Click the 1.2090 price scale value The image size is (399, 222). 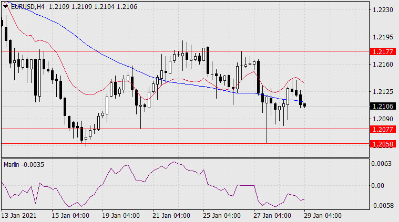coord(383,119)
